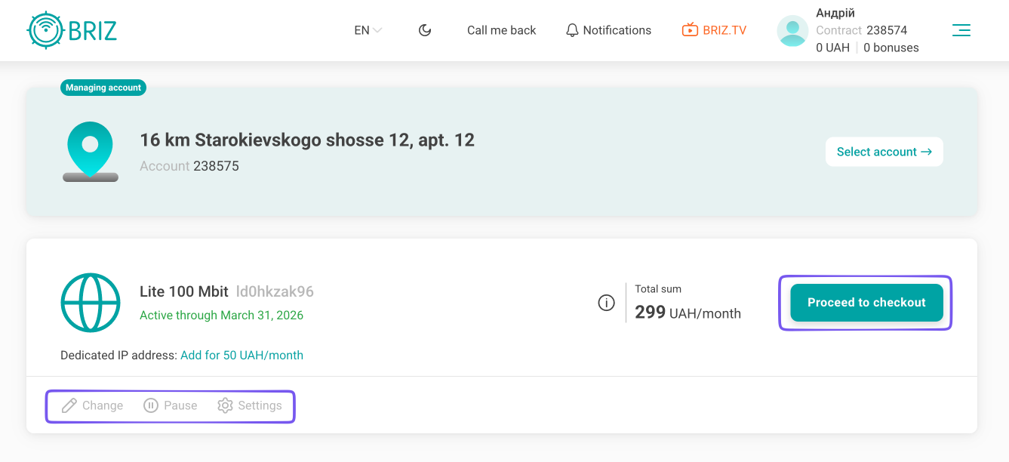Click contract number 238574
The image size is (1009, 462).
coord(887,30)
